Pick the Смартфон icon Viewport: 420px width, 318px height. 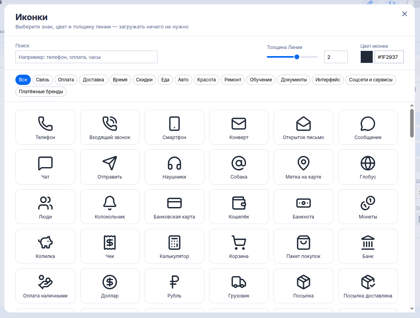tap(174, 127)
